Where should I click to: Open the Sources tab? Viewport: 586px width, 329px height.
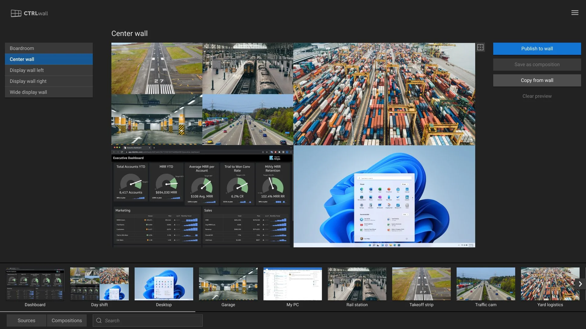click(x=27, y=320)
